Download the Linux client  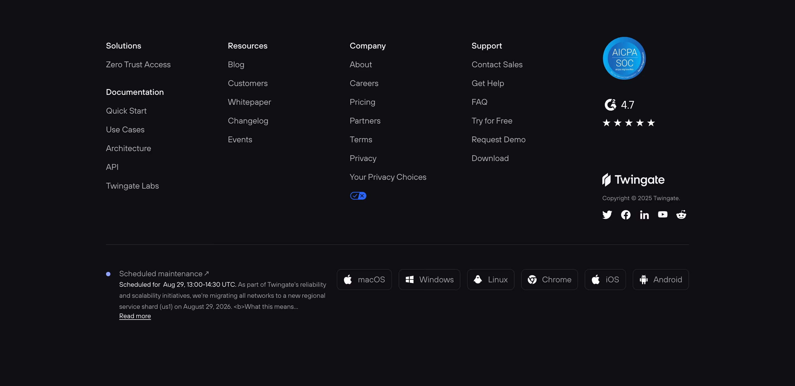pyautogui.click(x=491, y=279)
